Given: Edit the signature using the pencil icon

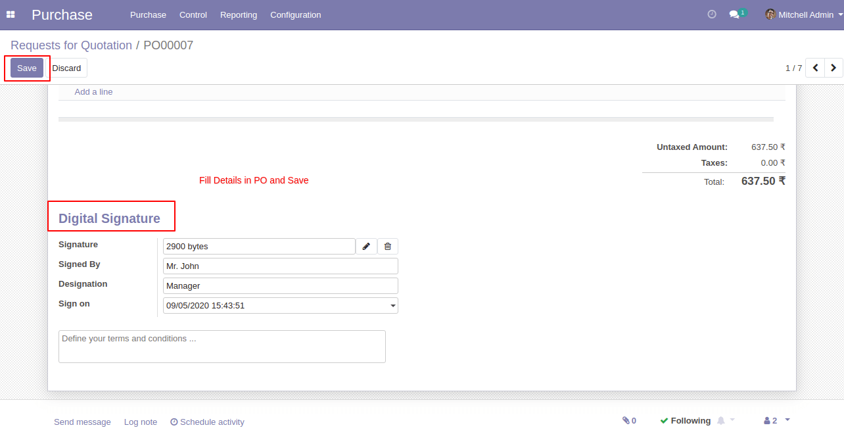Looking at the screenshot, I should coord(366,246).
